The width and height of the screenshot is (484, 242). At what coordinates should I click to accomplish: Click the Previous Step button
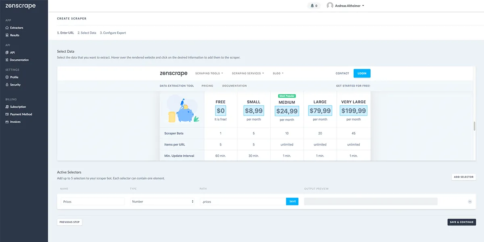69,222
